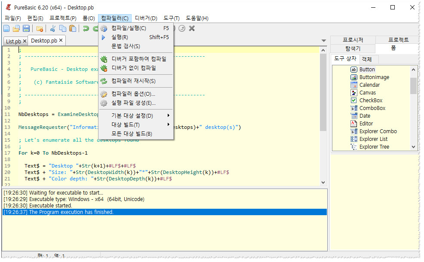Click the code editor scrollbar down arrow
424x262 pixels.
click(x=323, y=183)
